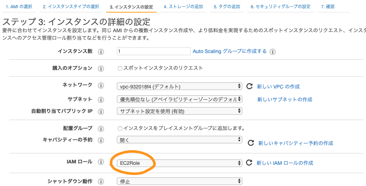Refresh the IAM role list

pos(249,162)
